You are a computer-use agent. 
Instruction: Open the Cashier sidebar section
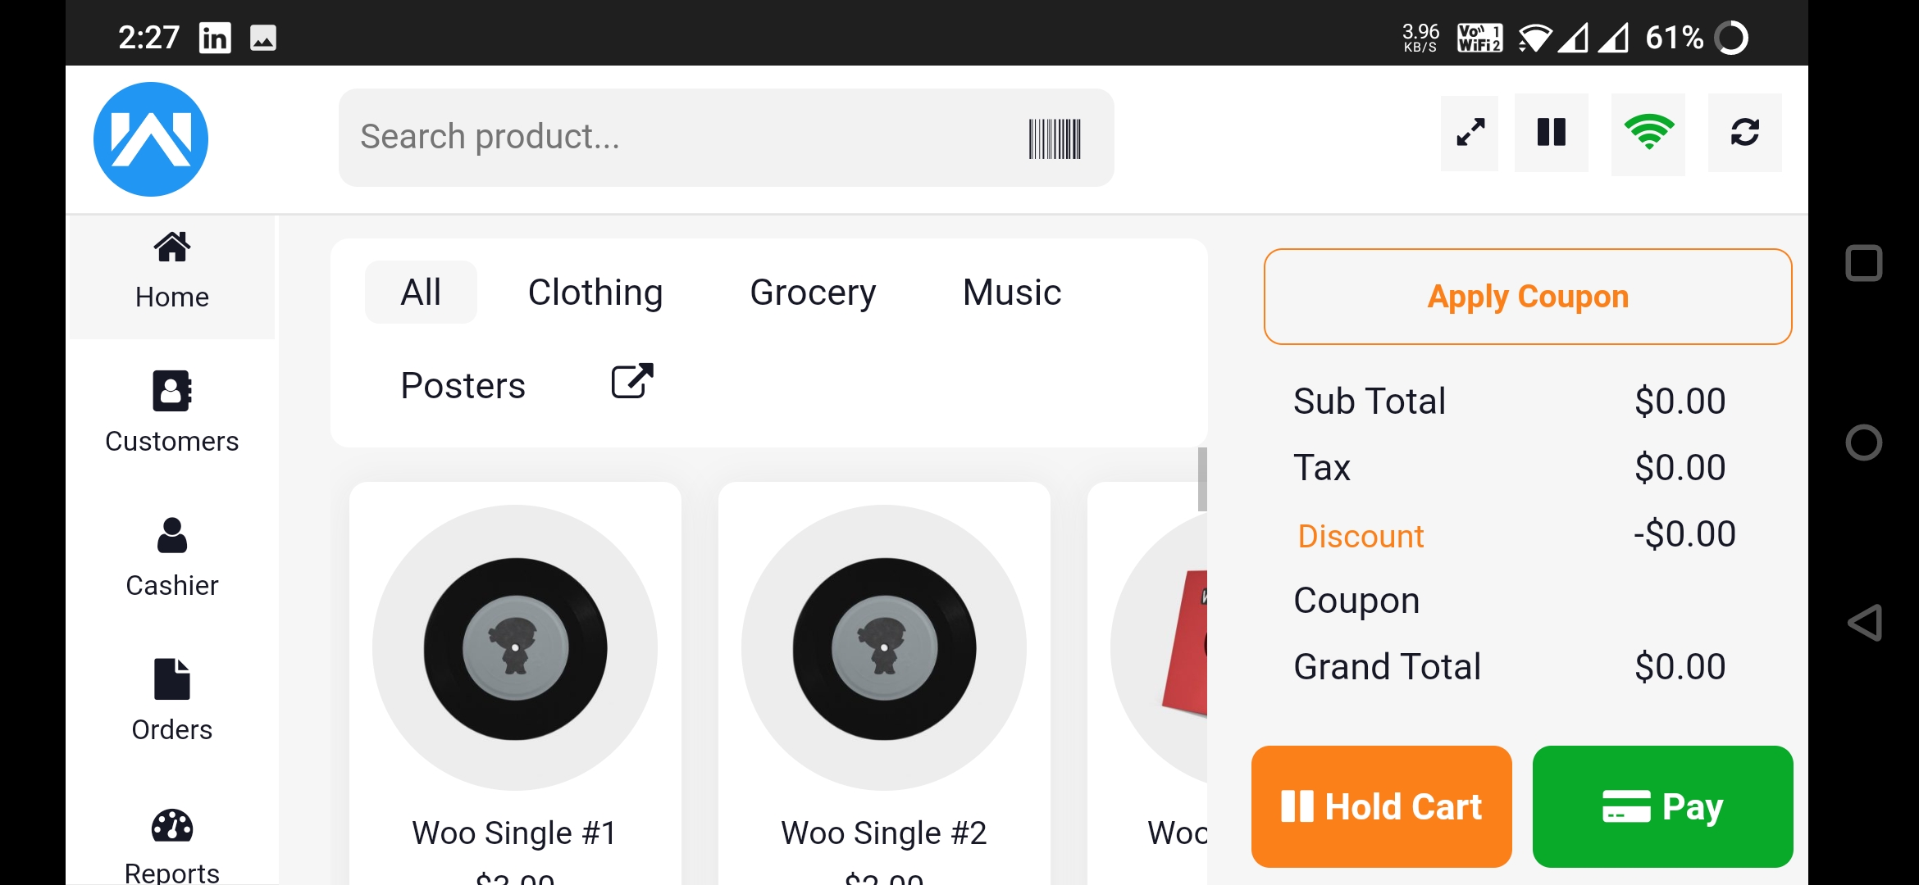click(172, 558)
